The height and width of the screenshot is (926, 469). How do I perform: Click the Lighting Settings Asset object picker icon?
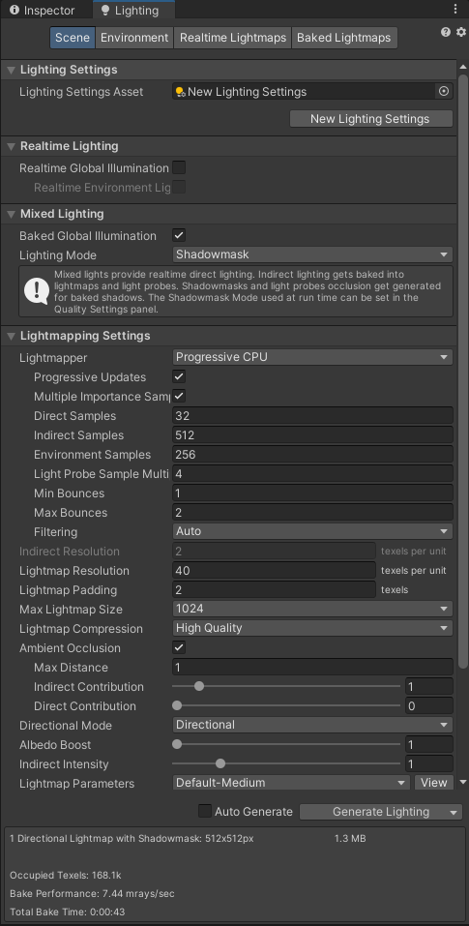(444, 92)
